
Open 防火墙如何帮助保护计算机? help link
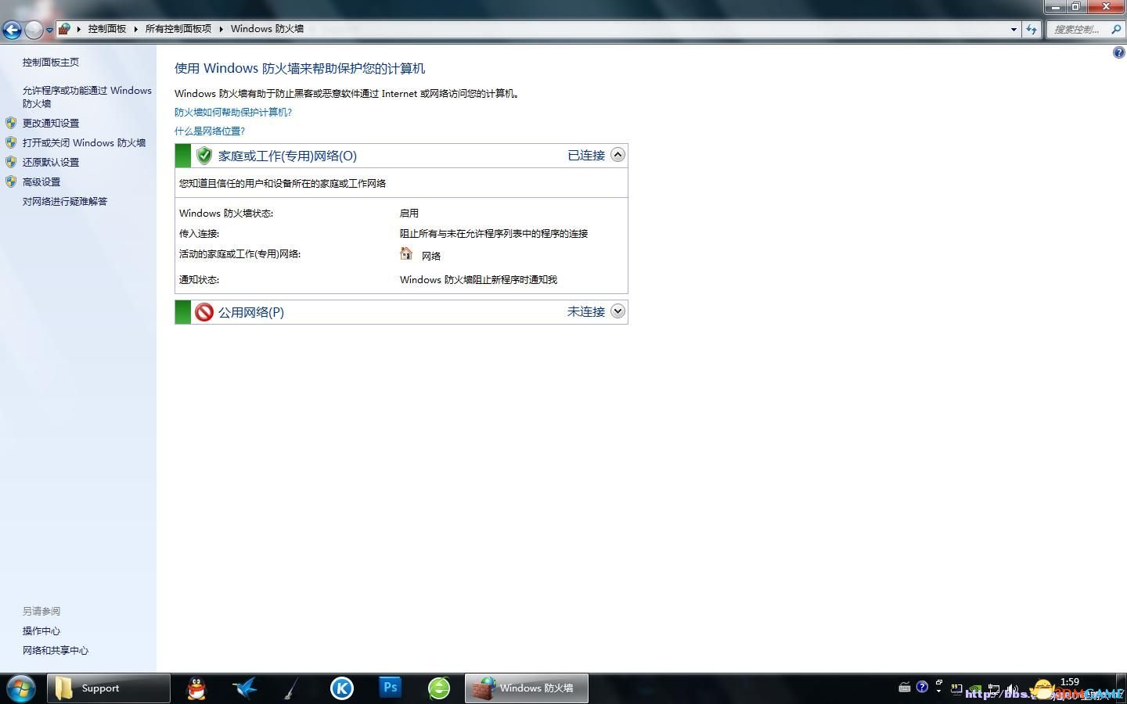click(233, 112)
